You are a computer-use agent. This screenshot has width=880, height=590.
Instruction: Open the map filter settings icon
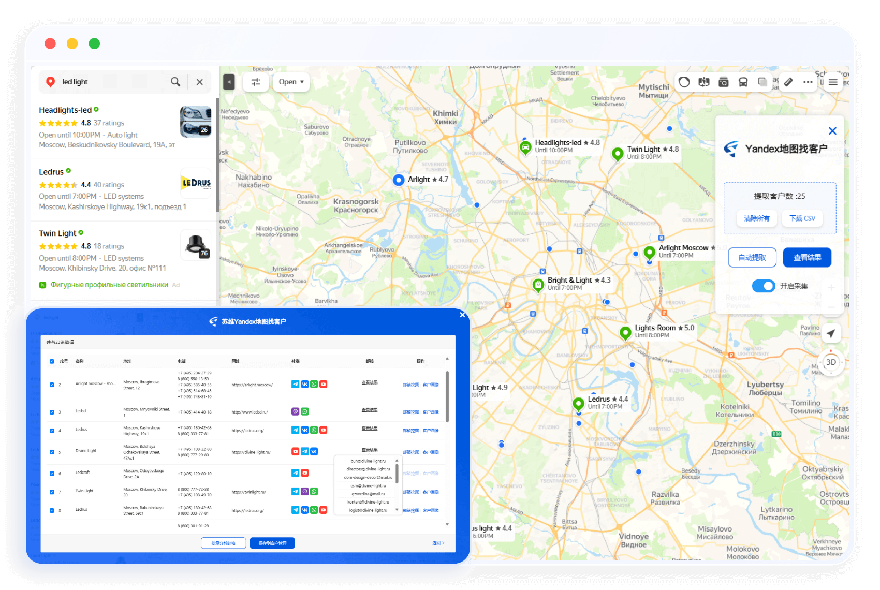pyautogui.click(x=256, y=82)
